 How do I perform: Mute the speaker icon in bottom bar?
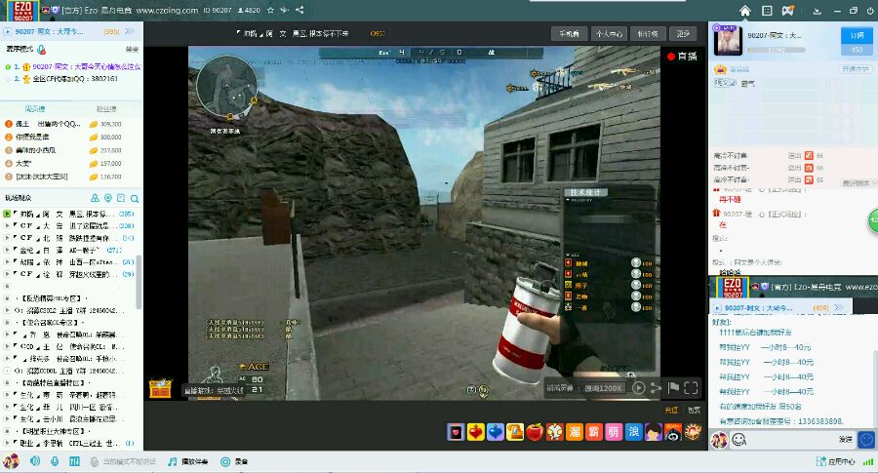(35, 461)
